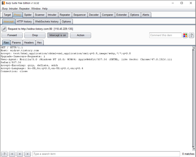Viewport: 196px width, 157px height.
Task: Click the Accept-Language header line
Action: pyautogui.click(x=42, y=68)
